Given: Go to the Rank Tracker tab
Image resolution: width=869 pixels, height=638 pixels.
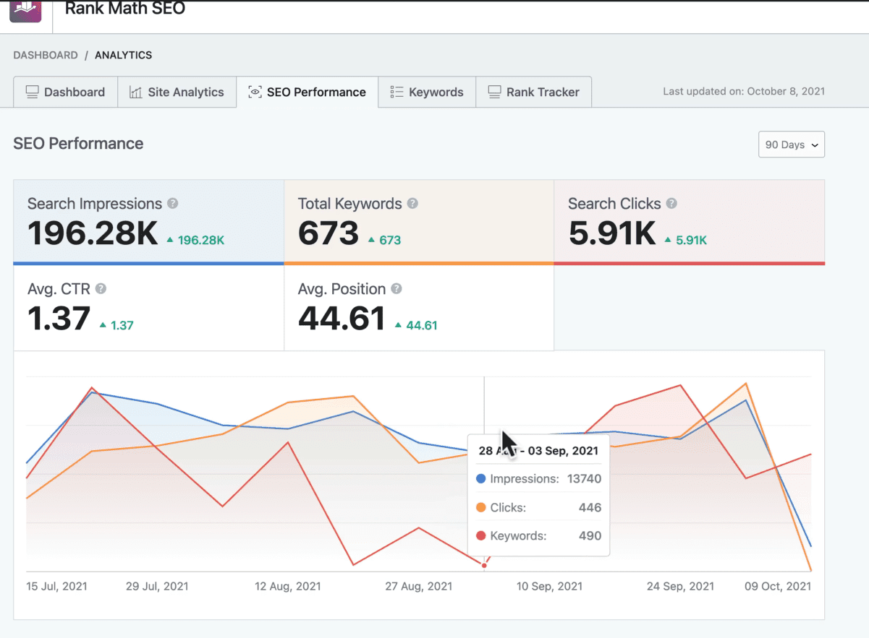Looking at the screenshot, I should tap(534, 92).
